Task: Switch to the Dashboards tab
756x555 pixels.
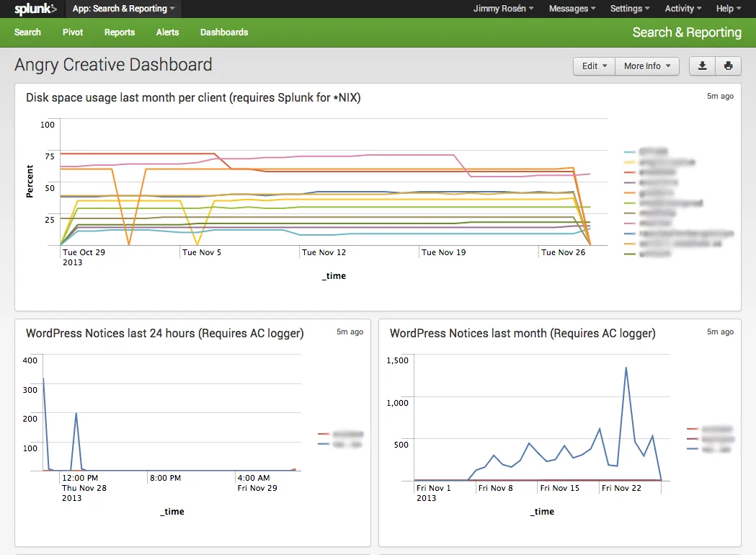Action: [223, 32]
